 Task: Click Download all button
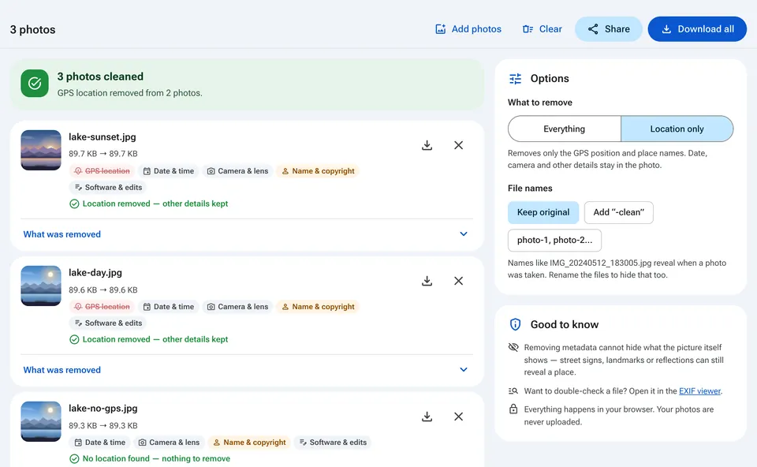(x=697, y=29)
